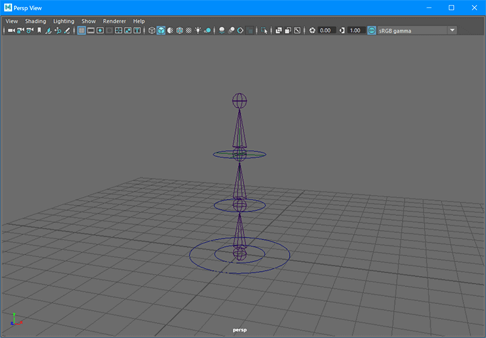Viewport: 486px width, 338px height.
Task: Select the upper cone-shaped bone in viewport
Action: click(x=239, y=129)
